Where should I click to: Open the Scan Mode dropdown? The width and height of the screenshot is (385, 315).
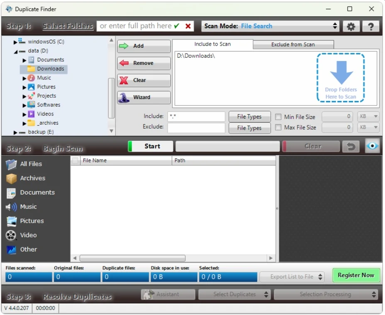271,26
